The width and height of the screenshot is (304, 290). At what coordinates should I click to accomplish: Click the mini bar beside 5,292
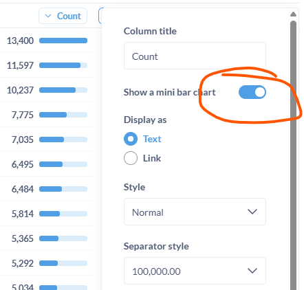tap(63, 263)
